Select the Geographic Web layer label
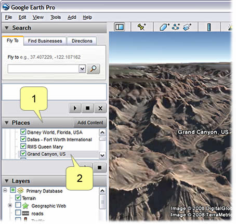 [x=49, y=206]
